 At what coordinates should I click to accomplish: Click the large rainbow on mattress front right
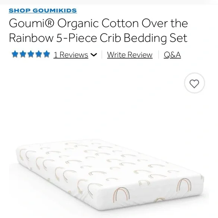pos(184,185)
